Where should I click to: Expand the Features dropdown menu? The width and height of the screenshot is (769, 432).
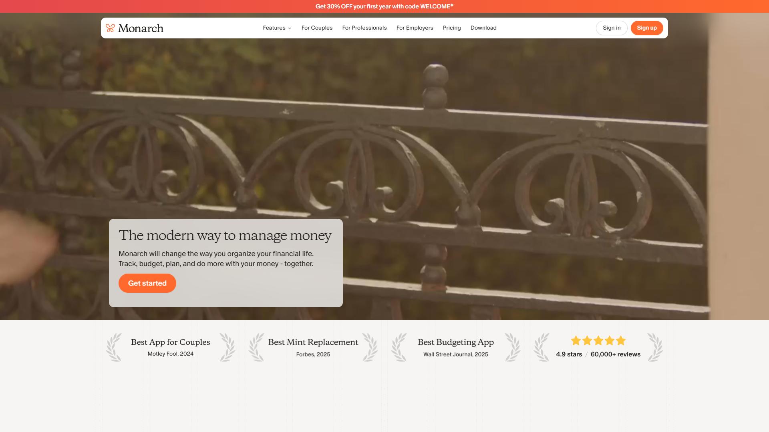(277, 28)
